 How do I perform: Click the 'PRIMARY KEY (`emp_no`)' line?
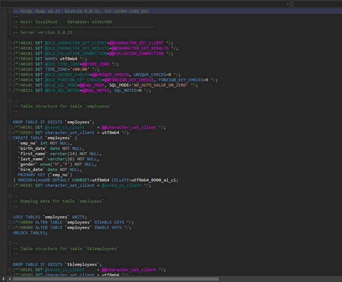[45, 175]
